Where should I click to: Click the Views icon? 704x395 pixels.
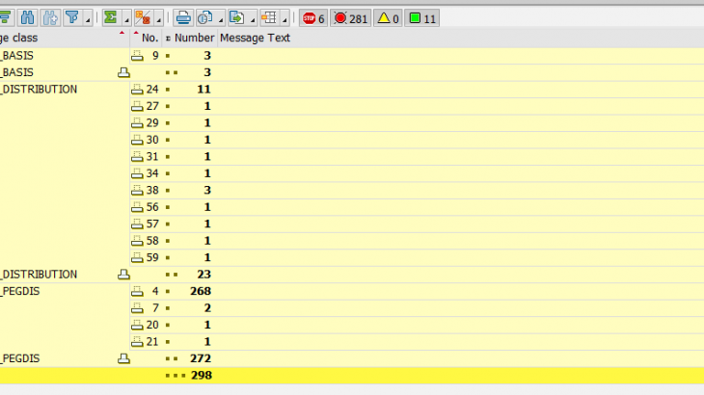point(205,18)
